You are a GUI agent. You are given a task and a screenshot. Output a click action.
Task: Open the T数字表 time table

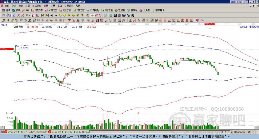coord(107,10)
